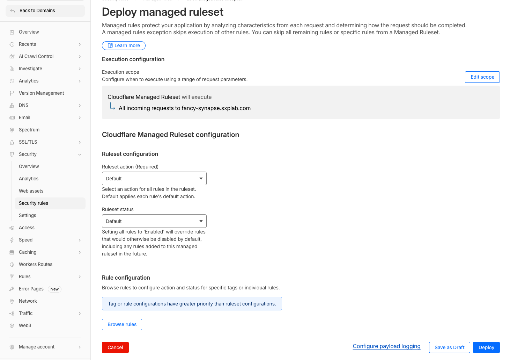
Task: Click the Browse rules button
Action: click(x=122, y=324)
